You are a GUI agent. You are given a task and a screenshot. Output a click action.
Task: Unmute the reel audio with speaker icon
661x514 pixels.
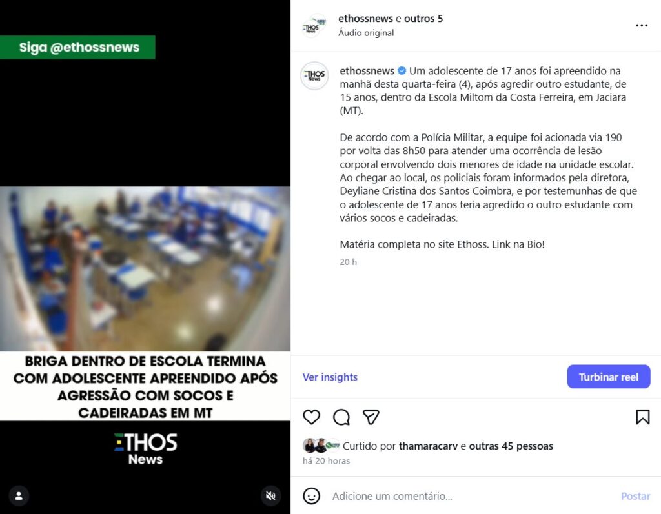coord(270,495)
